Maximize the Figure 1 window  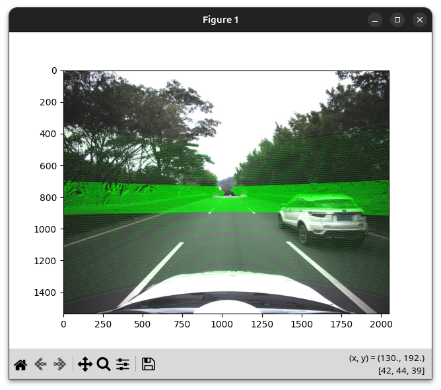[x=397, y=20]
